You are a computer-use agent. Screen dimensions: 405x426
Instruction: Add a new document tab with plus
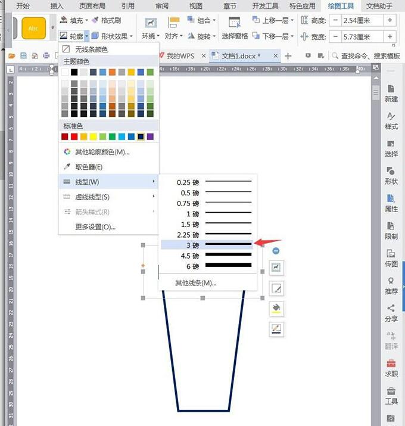point(288,56)
